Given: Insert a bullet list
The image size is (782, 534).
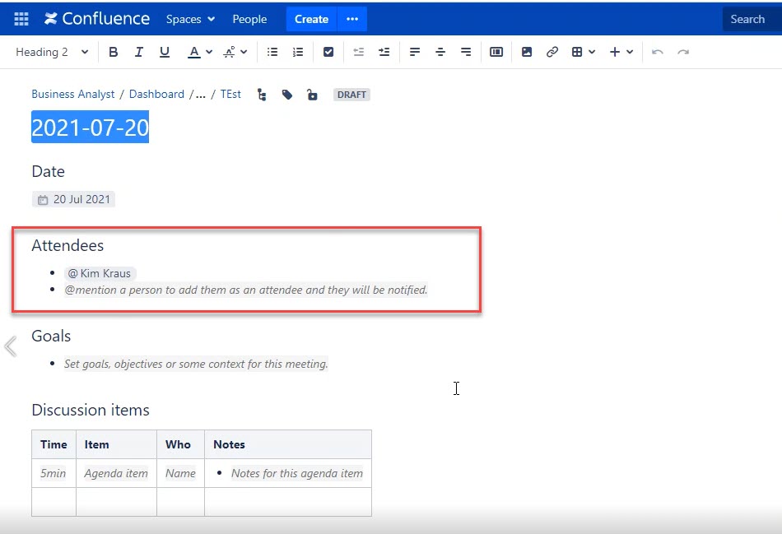Looking at the screenshot, I should click(x=272, y=52).
